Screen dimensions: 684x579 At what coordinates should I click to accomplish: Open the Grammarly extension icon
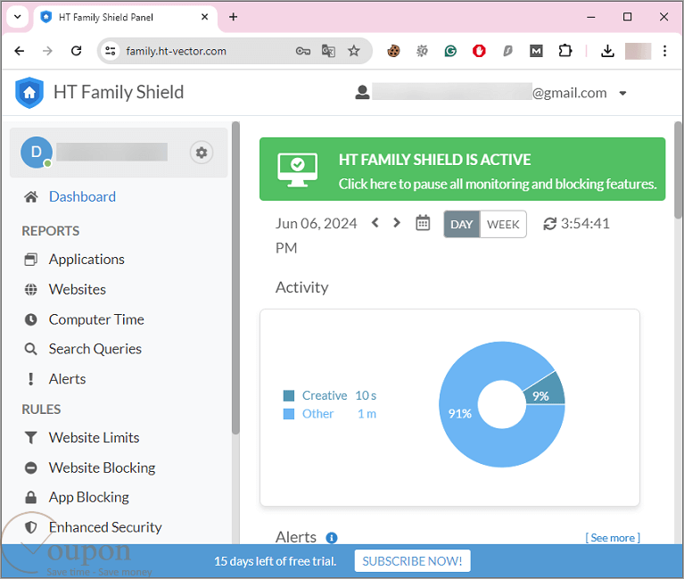450,51
